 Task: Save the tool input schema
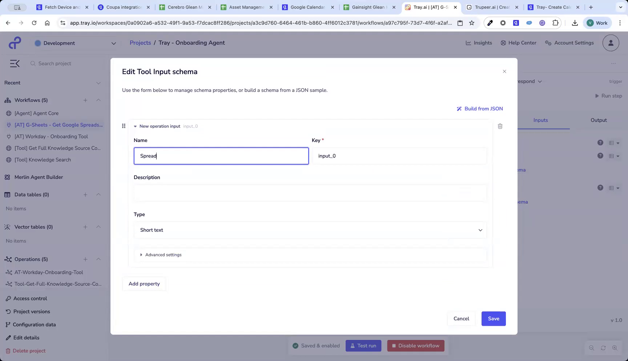pyautogui.click(x=493, y=319)
